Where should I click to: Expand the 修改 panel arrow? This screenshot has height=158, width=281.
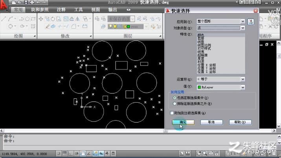[x=91, y=36]
